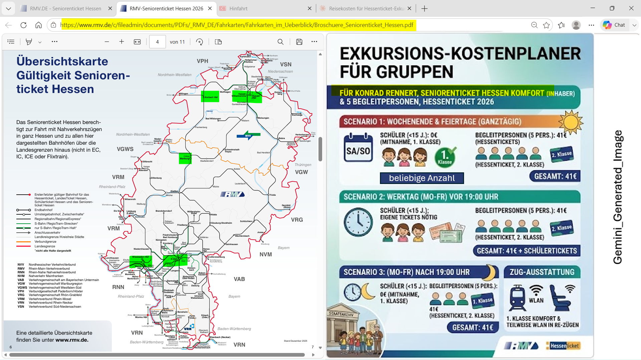
Task: Click 'Gemini_Generated_Image' vertical label
Action: (x=618, y=197)
